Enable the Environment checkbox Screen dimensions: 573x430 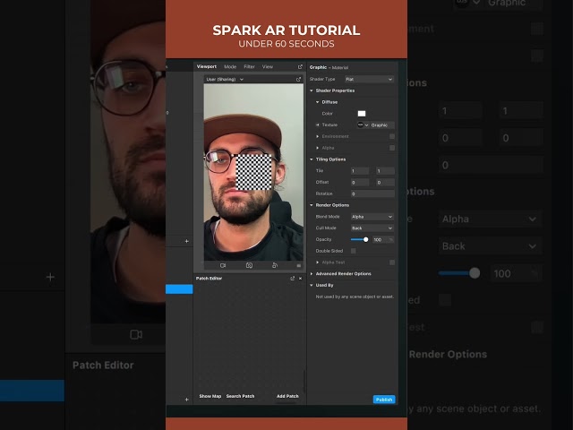392,136
